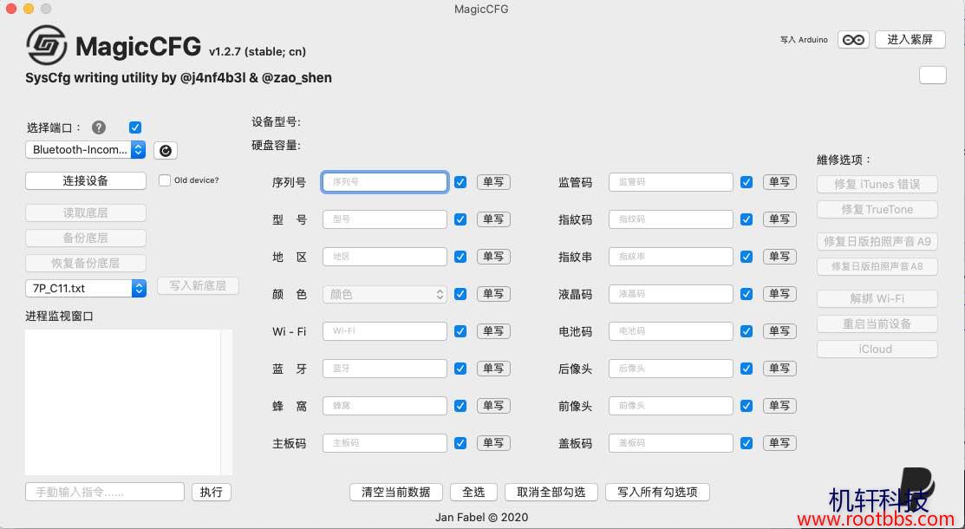Image resolution: width=965 pixels, height=529 pixels.
Task: Click the 备份底层 button
Action: coord(86,238)
